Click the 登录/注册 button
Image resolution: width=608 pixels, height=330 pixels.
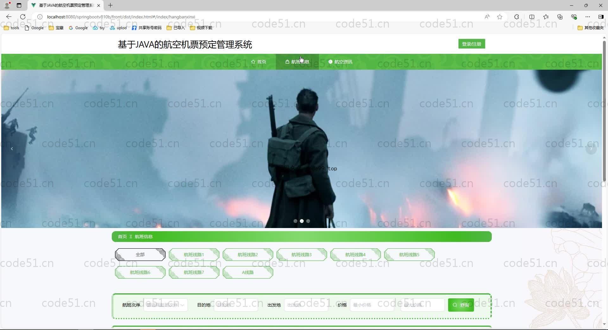pyautogui.click(x=472, y=44)
